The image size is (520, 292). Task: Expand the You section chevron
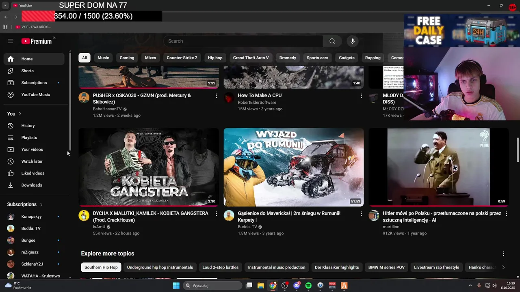click(x=20, y=114)
